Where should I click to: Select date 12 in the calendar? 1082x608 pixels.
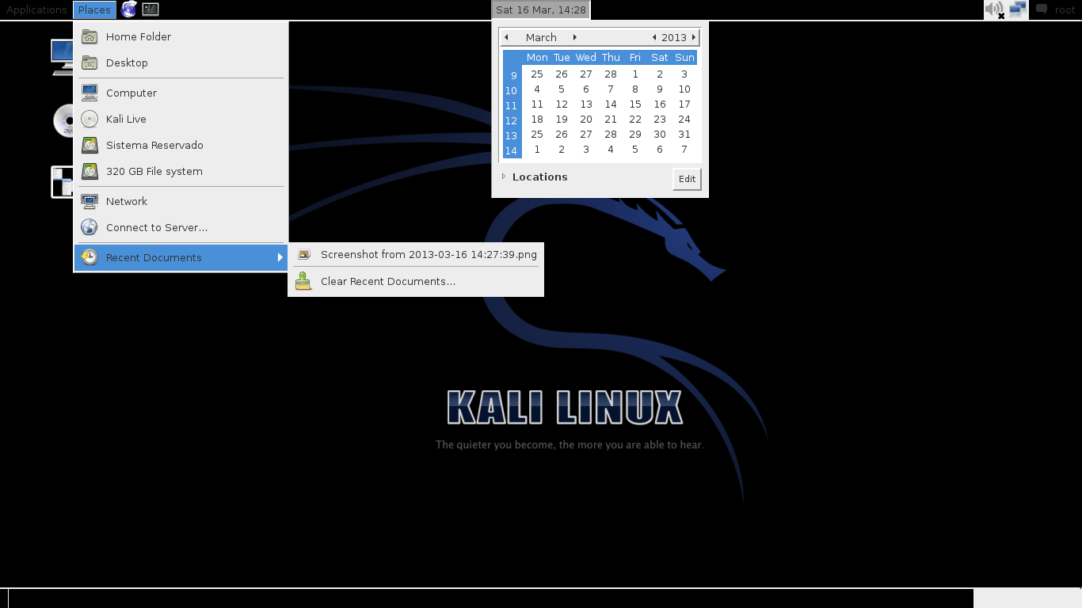click(562, 104)
